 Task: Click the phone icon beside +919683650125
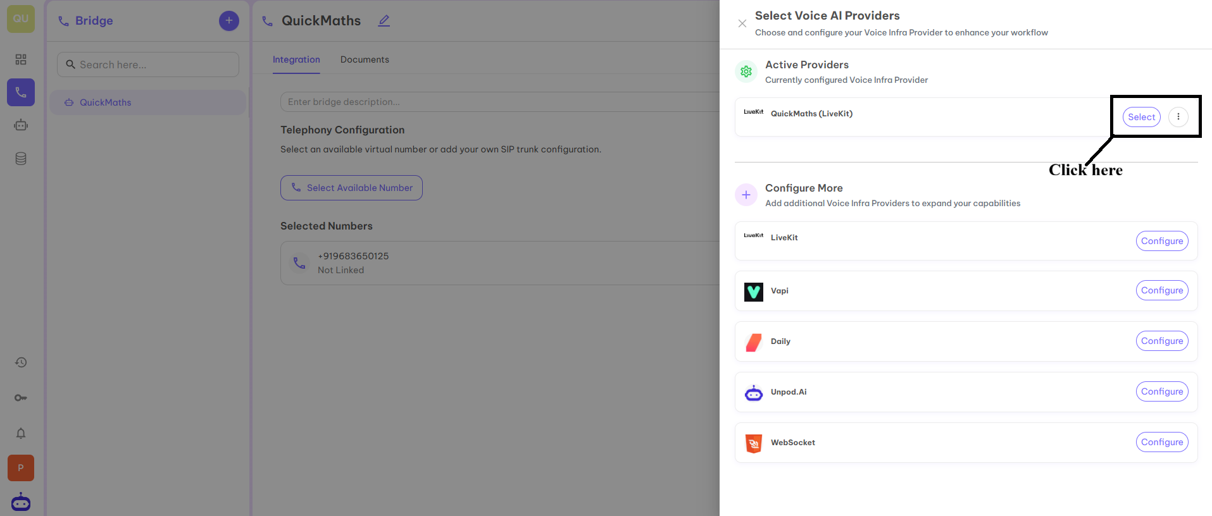299,263
